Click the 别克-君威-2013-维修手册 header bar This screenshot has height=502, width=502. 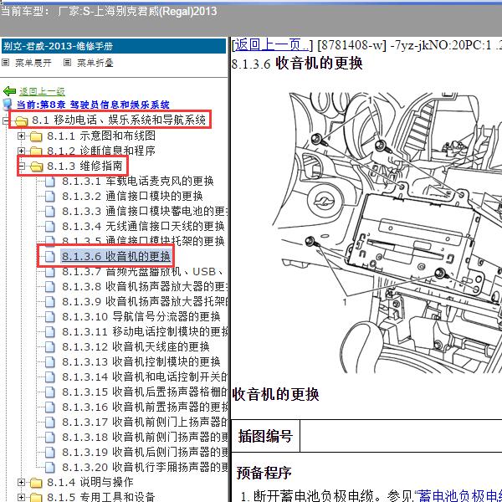[114, 46]
